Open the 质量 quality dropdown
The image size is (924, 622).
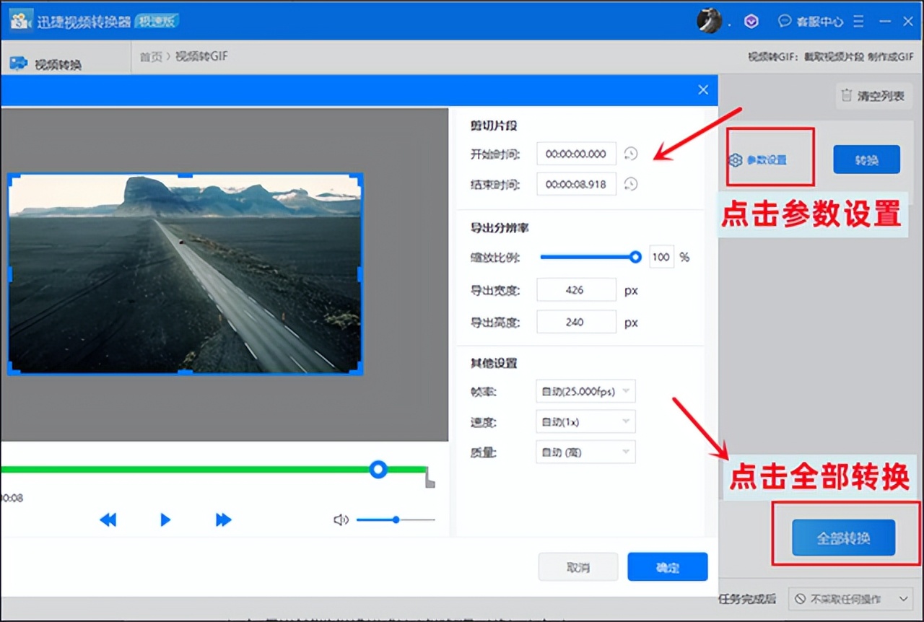point(585,452)
